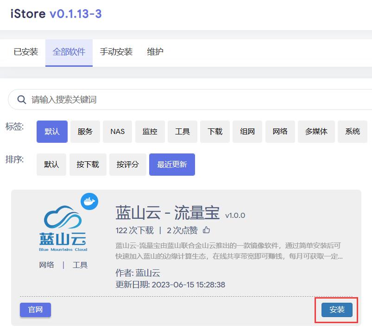Click the 工具 category under the logo
Image resolution: width=372 pixels, height=331 pixels.
pyautogui.click(x=80, y=265)
